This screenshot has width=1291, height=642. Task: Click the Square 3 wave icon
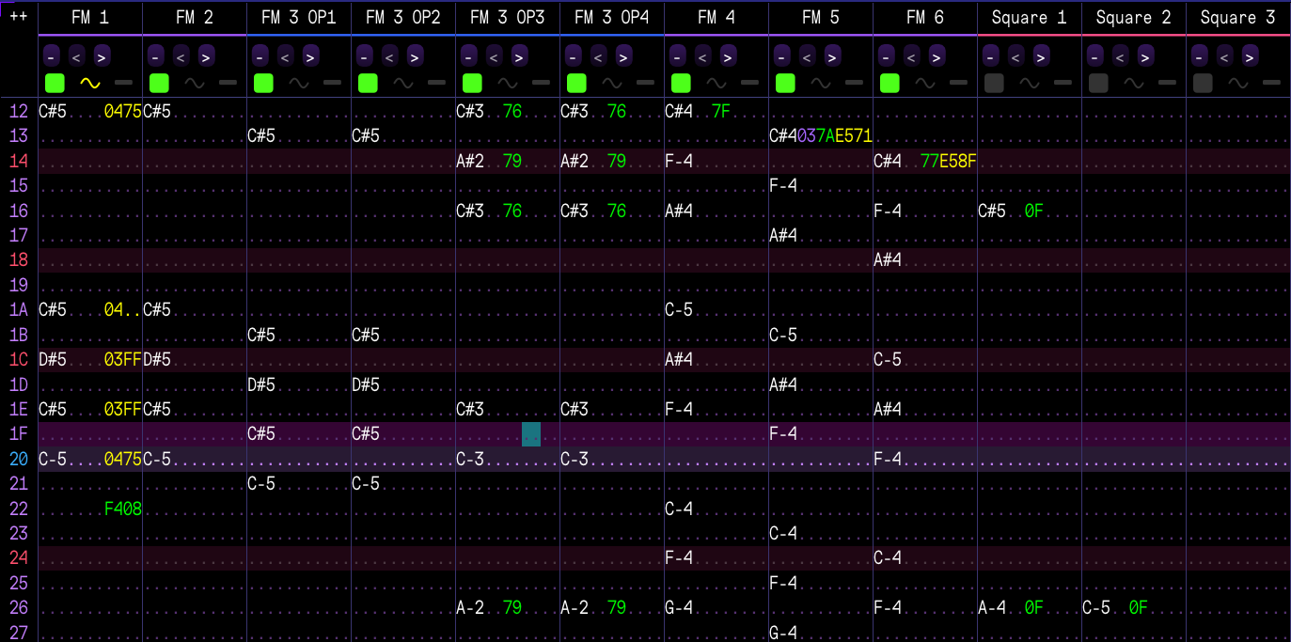pyautogui.click(x=1238, y=83)
